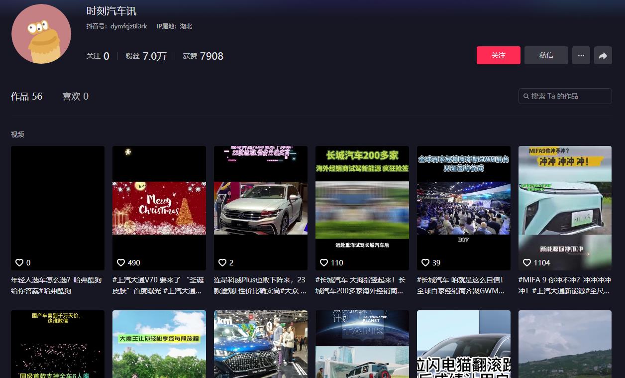Click the account name 时刻汽车讯

point(111,11)
